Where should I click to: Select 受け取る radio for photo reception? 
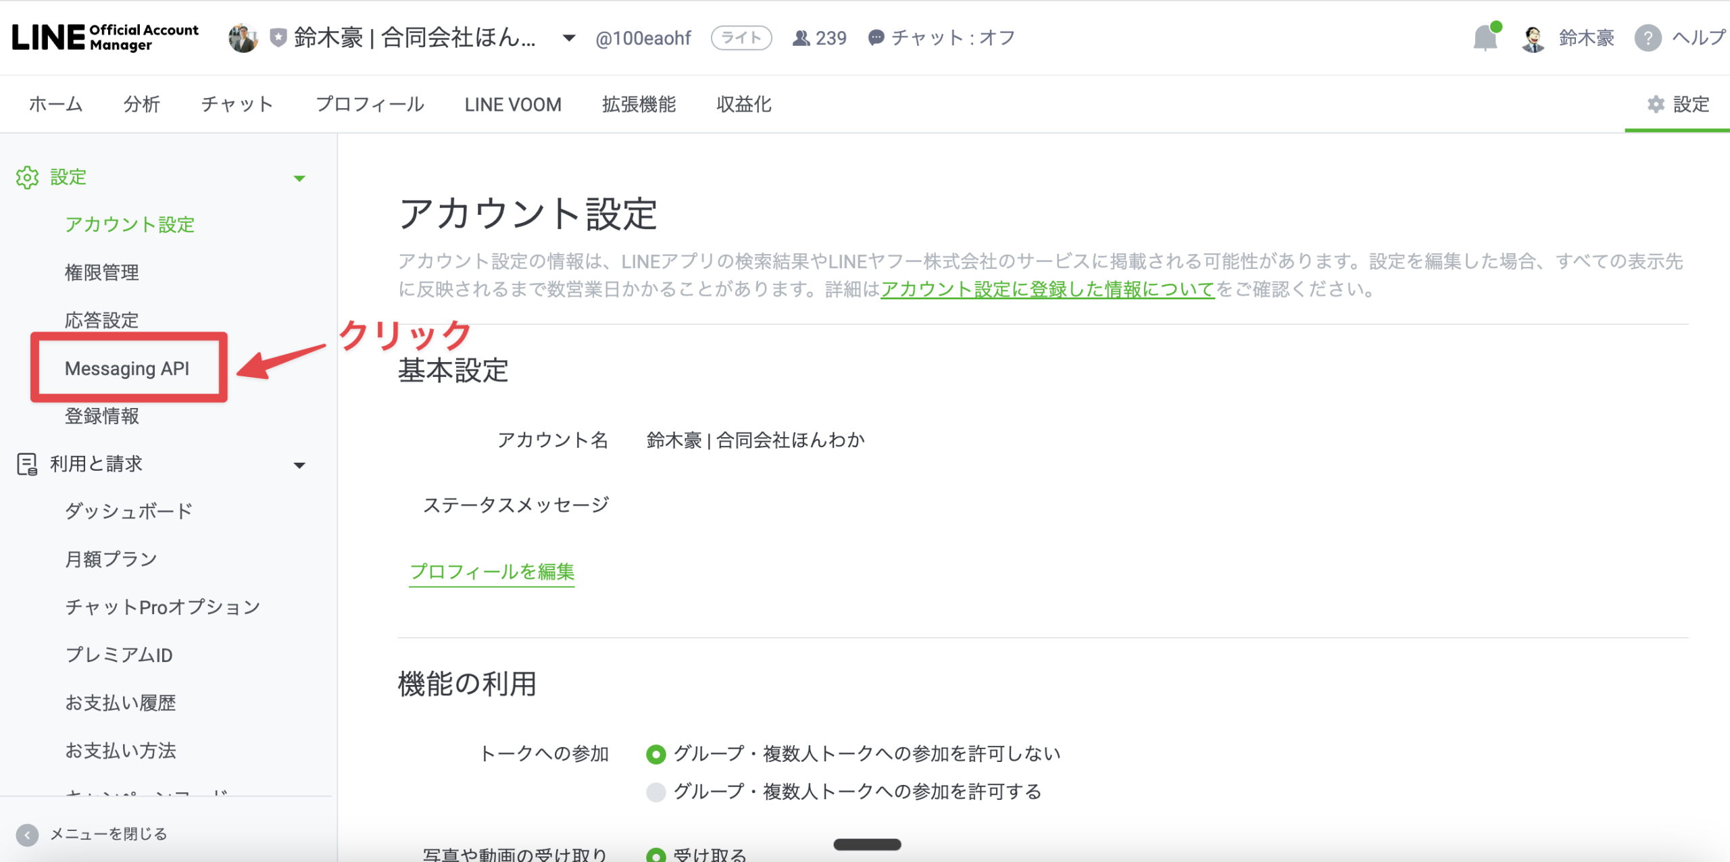tap(656, 855)
